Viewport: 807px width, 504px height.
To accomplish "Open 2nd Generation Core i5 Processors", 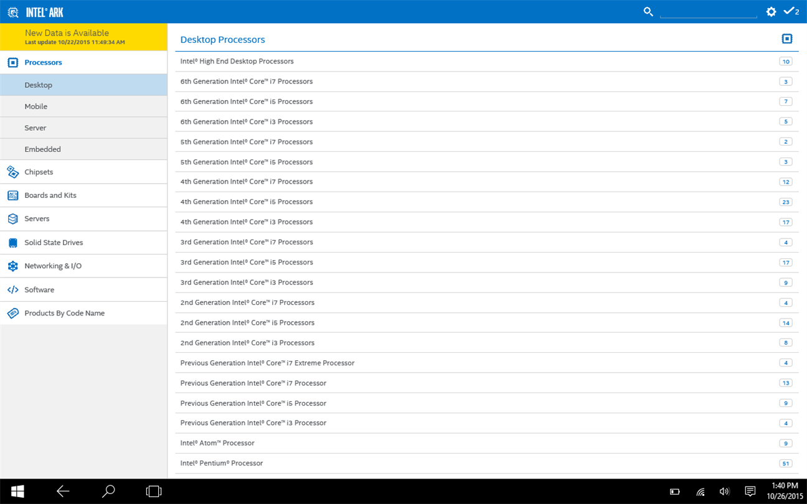I will 487,323.
